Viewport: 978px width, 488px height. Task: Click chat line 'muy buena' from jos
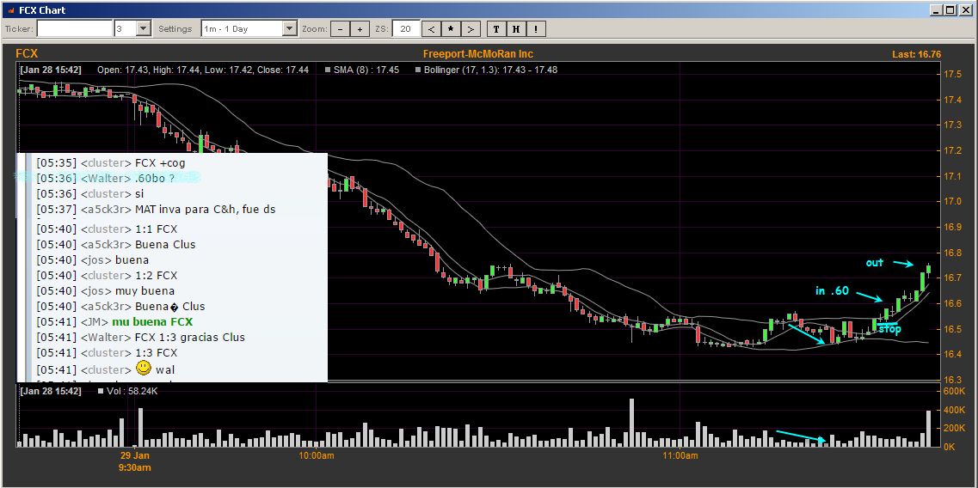click(145, 291)
